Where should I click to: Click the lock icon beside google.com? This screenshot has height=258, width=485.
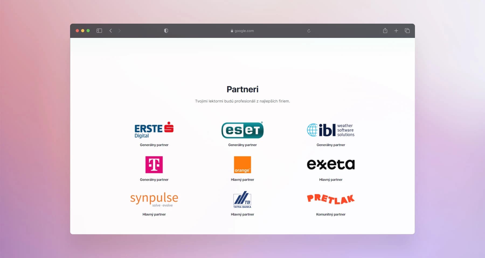tap(232, 31)
